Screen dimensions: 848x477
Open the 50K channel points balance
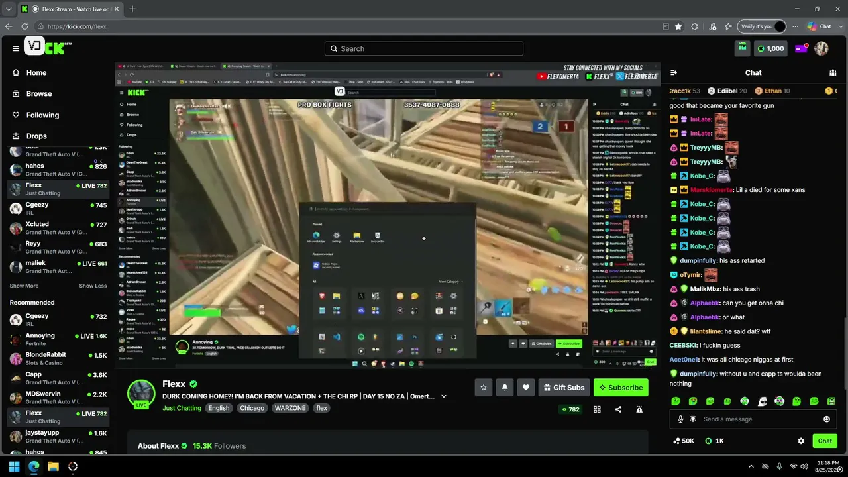coord(684,441)
